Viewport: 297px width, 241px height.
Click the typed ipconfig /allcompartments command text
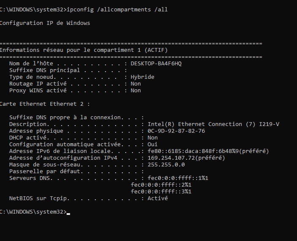pos(117,9)
